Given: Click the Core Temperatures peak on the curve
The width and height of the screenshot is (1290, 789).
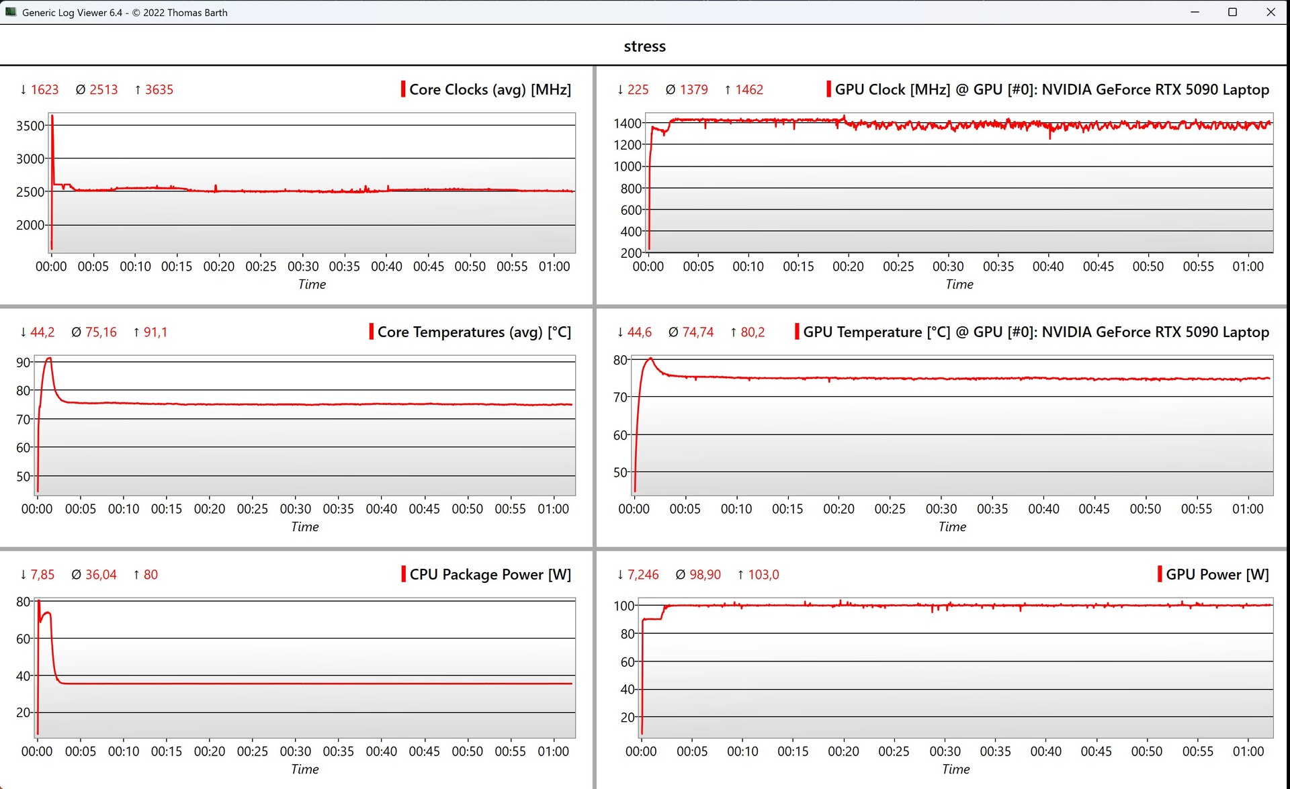Looking at the screenshot, I should (x=48, y=359).
